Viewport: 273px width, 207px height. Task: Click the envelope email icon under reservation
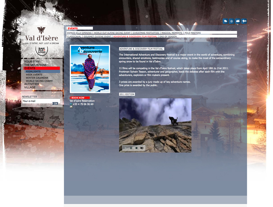[71, 107]
